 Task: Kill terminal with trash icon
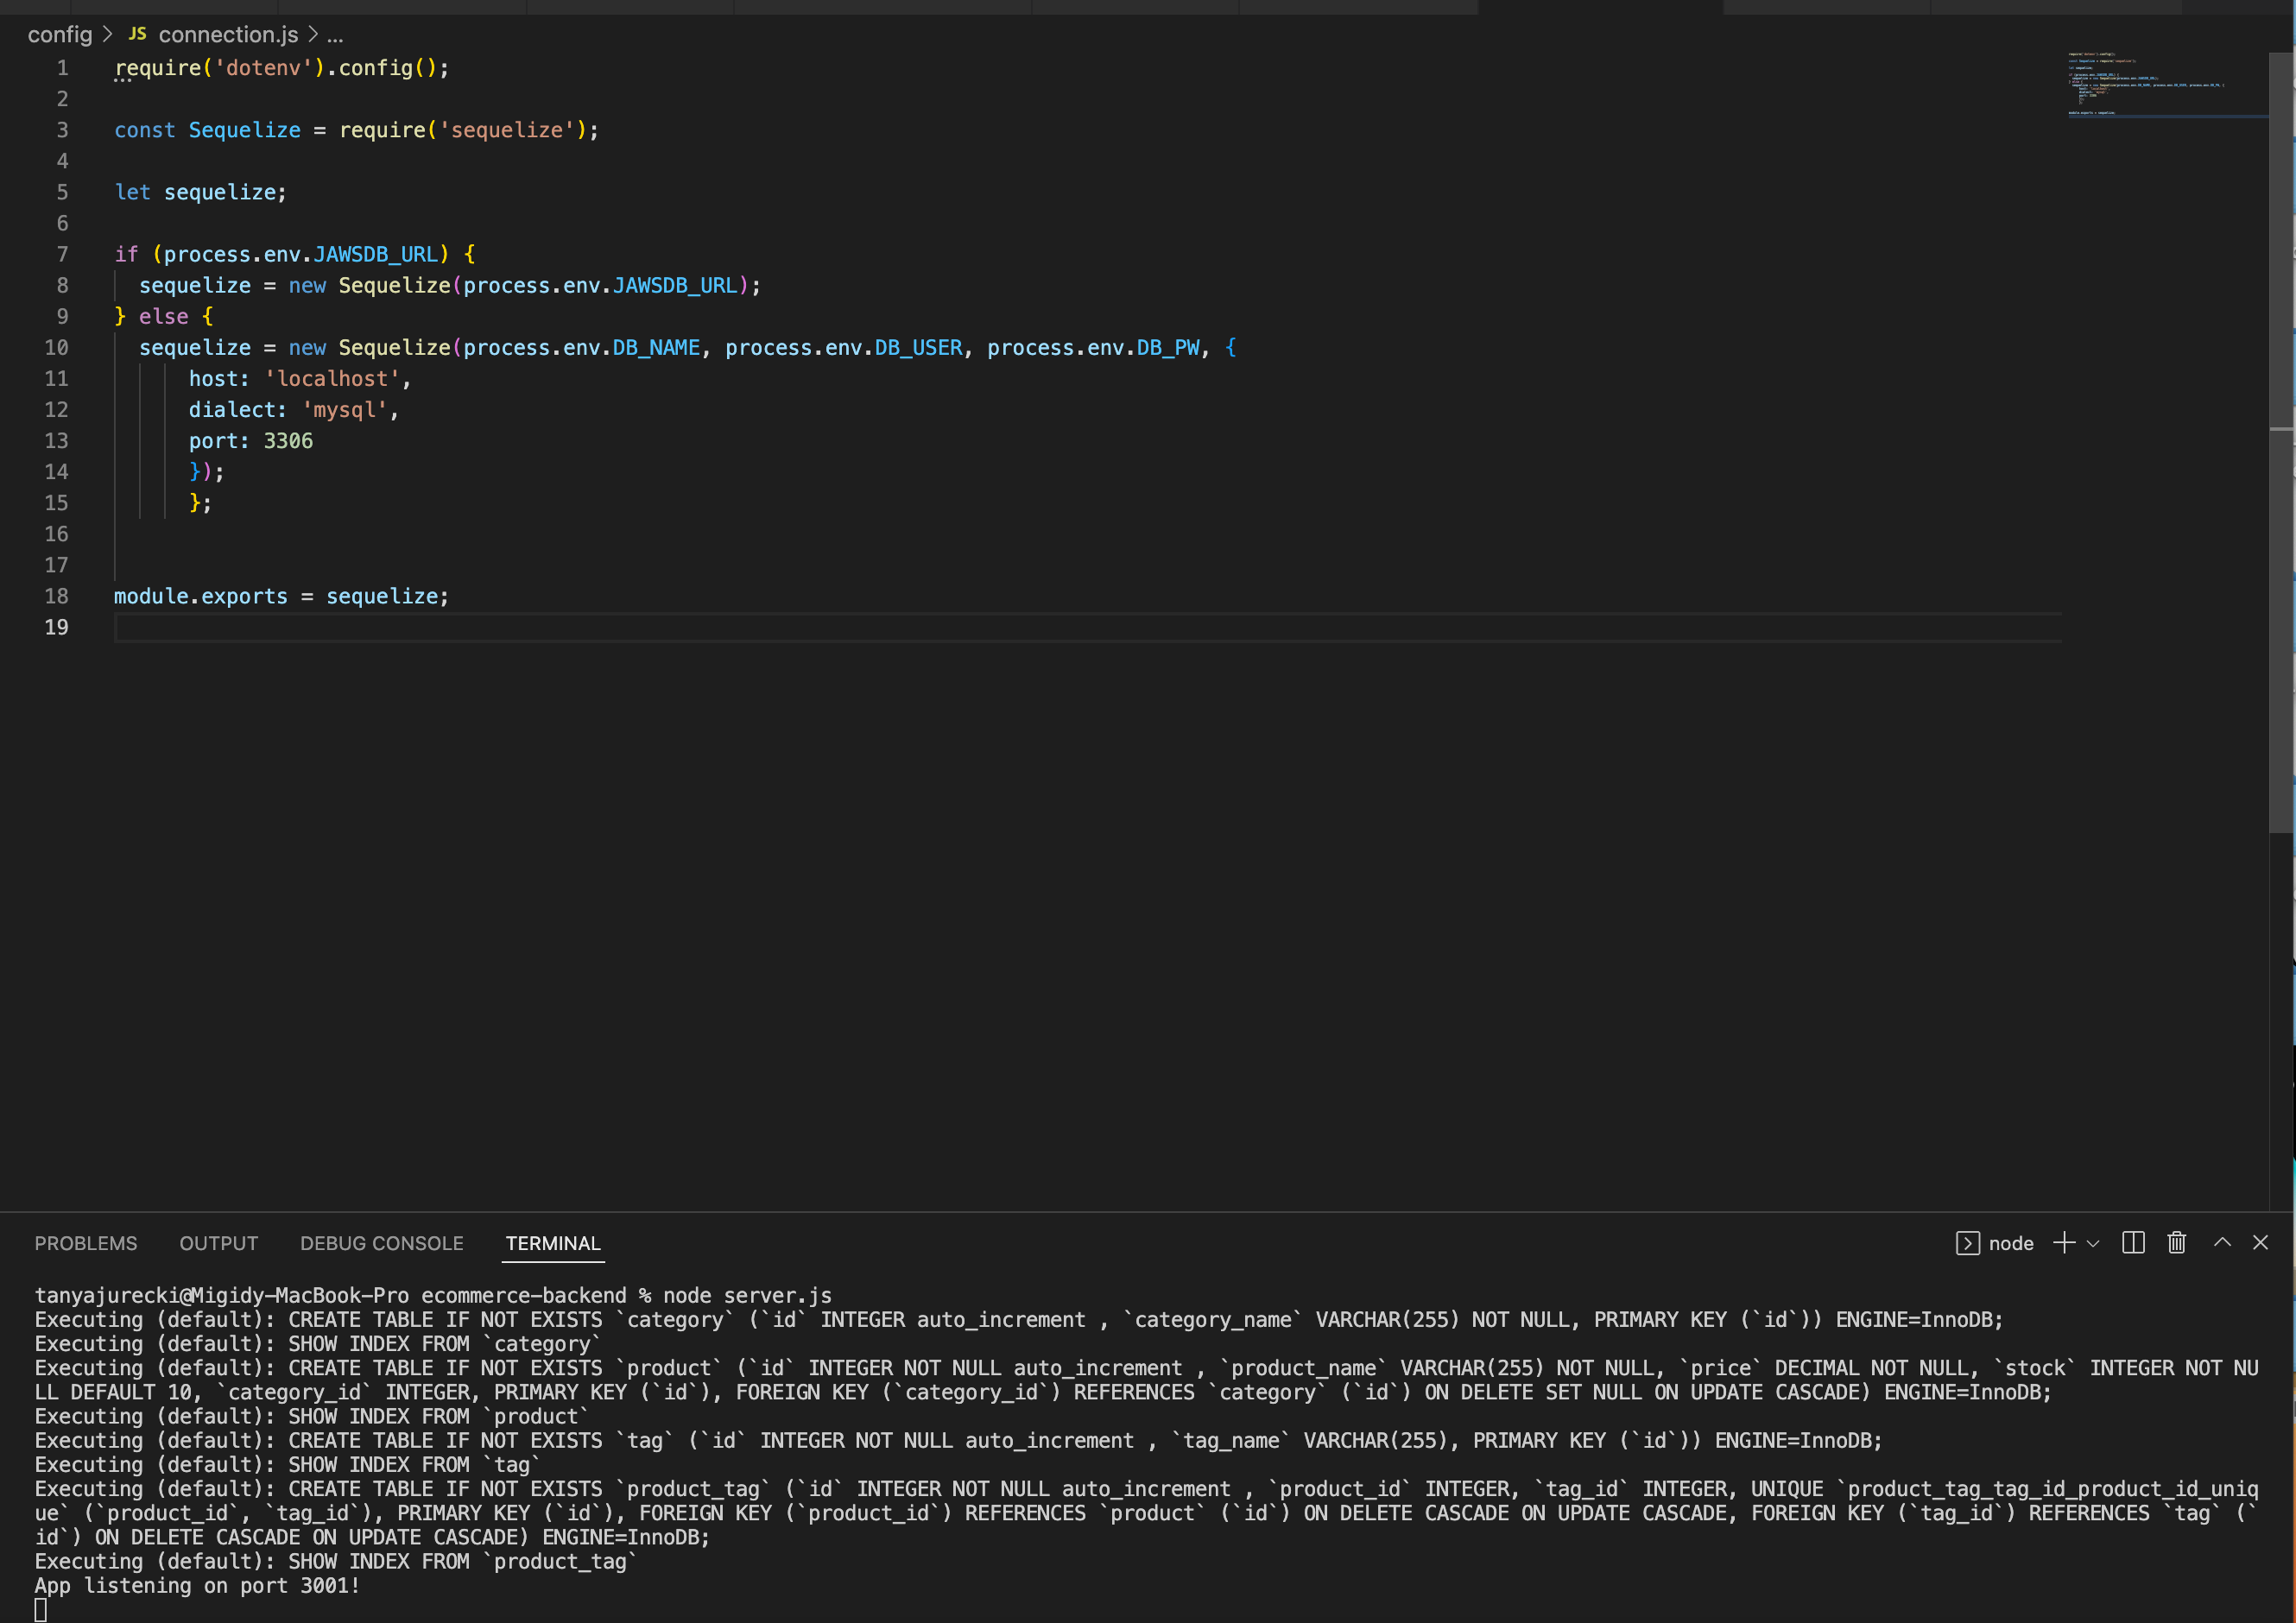coord(2177,1243)
